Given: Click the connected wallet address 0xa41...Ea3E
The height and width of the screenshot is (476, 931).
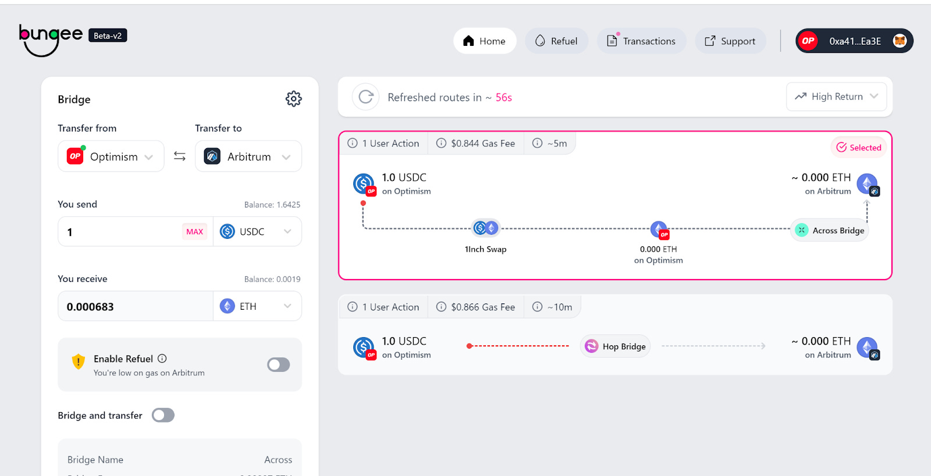Looking at the screenshot, I should click(853, 41).
